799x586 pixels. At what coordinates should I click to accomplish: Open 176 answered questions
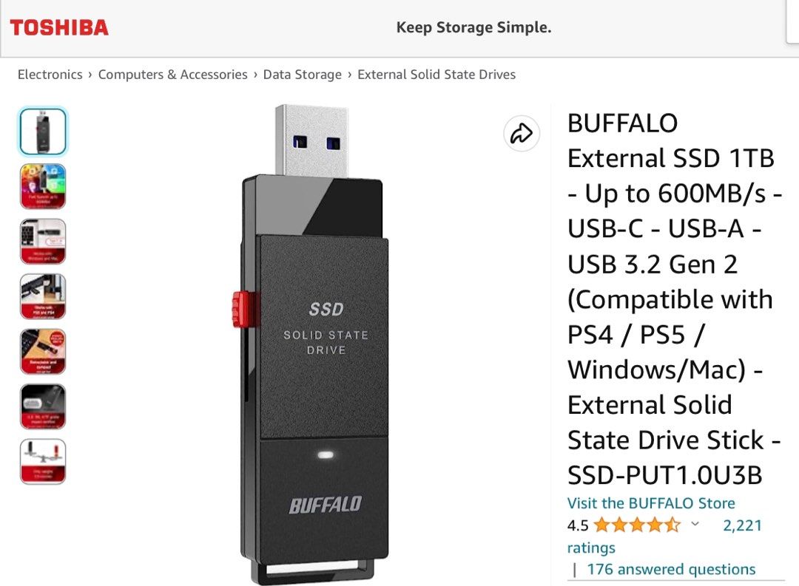[672, 569]
